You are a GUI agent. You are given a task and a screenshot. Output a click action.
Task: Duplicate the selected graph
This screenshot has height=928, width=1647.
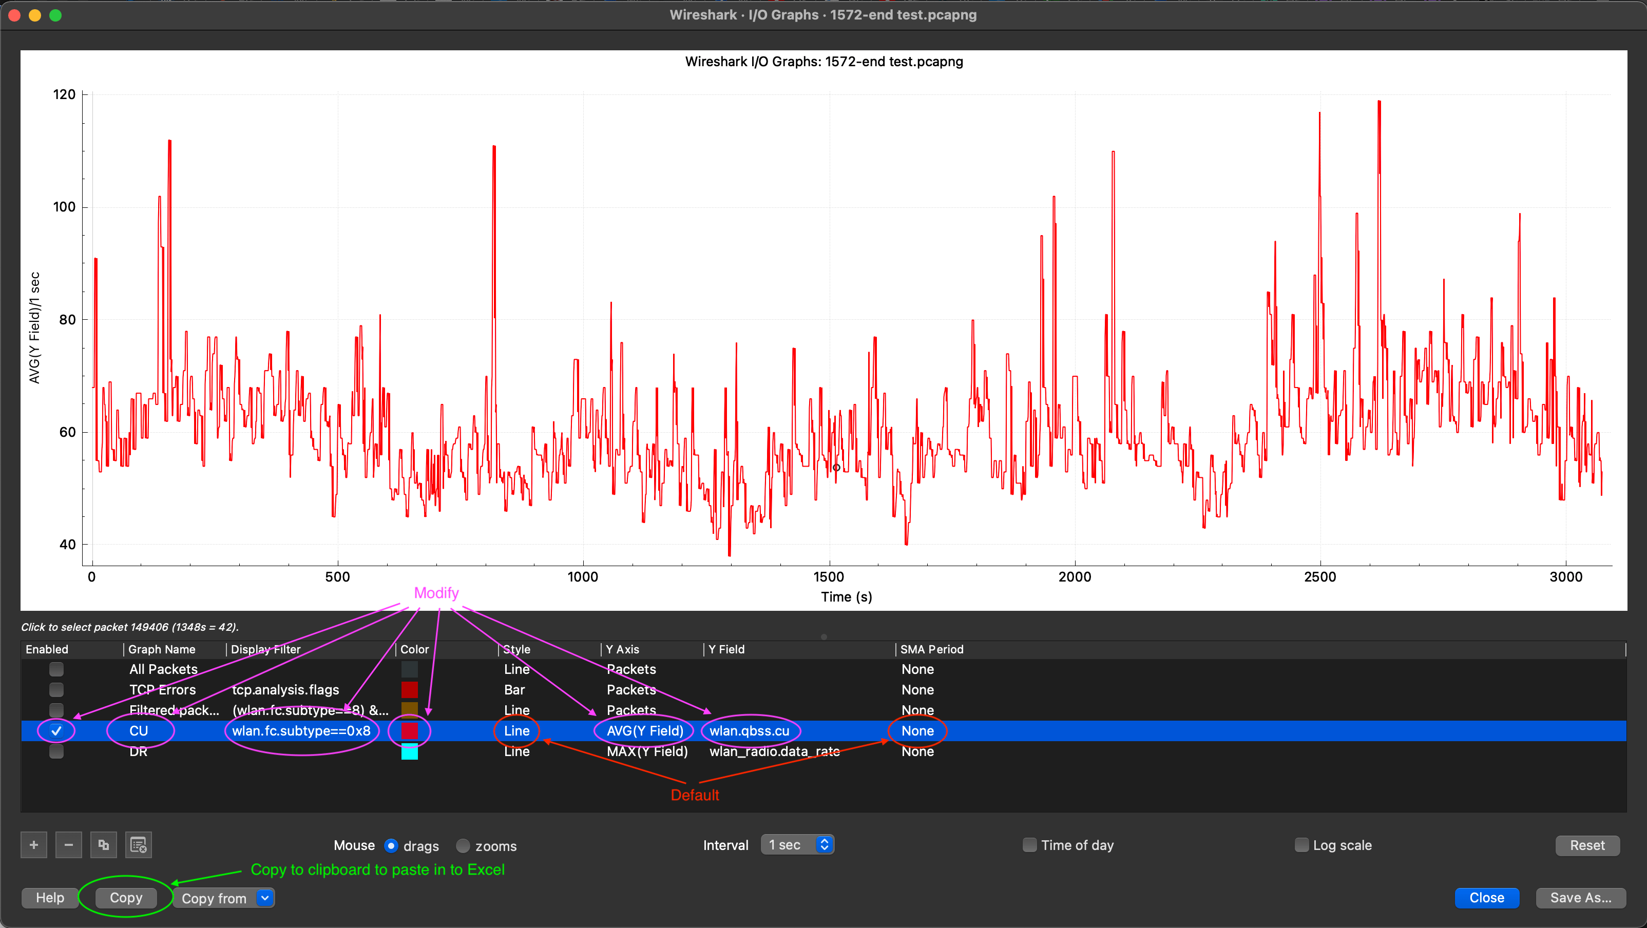point(104,844)
